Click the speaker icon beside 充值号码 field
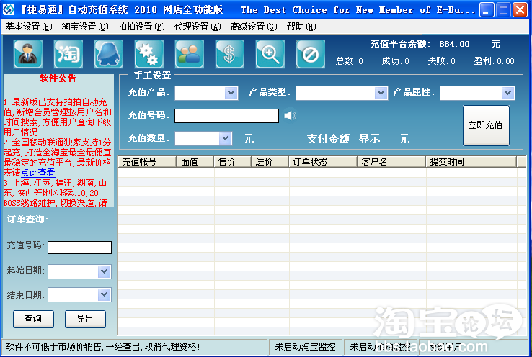 tap(290, 115)
